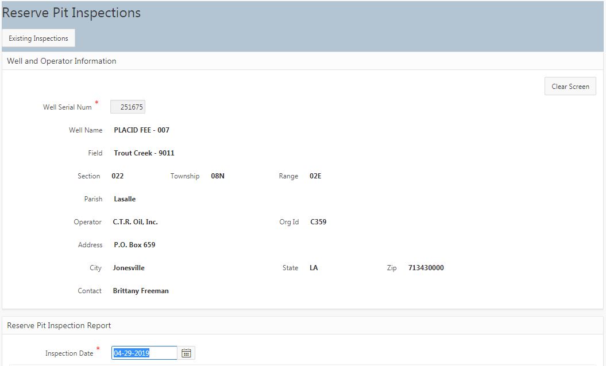Click the Org Id value C359
This screenshot has width=606, height=366.
click(318, 222)
